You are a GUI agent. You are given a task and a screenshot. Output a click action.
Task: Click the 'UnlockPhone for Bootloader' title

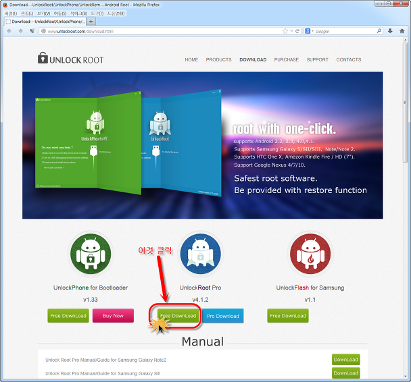tap(91, 288)
